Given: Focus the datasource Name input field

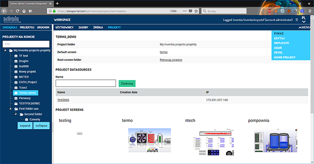Looking at the screenshot, I should pos(86,83).
